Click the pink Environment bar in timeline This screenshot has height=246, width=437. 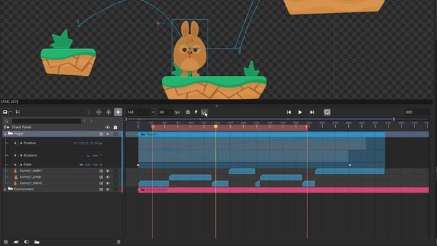(283, 190)
